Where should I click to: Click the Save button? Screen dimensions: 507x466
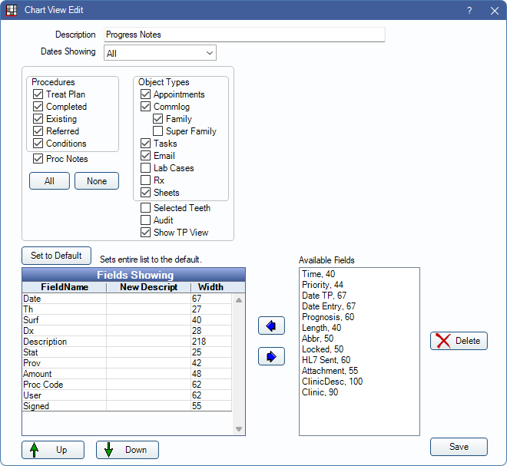point(459,448)
